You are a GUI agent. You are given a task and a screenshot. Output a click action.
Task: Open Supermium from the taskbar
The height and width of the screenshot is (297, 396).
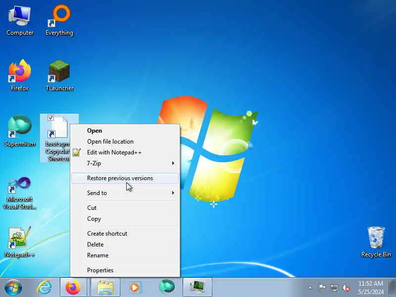pos(167,288)
